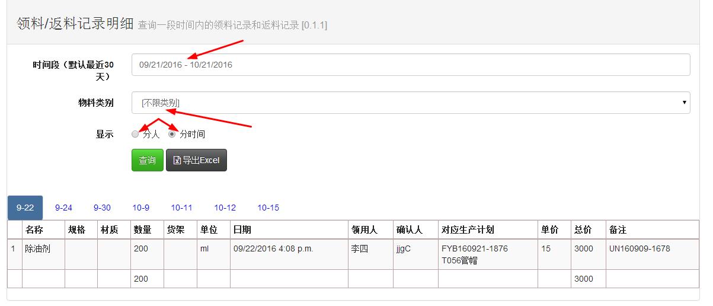Click the 总价 column header
Screen dimensions: 713x306
coord(583,230)
